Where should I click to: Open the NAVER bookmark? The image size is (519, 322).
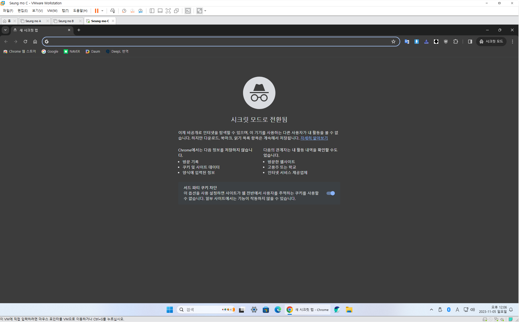click(x=72, y=52)
